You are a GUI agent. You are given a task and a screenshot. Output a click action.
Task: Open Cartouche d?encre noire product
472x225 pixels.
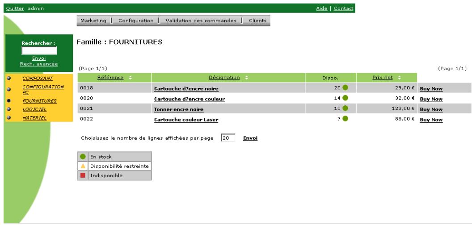point(186,89)
